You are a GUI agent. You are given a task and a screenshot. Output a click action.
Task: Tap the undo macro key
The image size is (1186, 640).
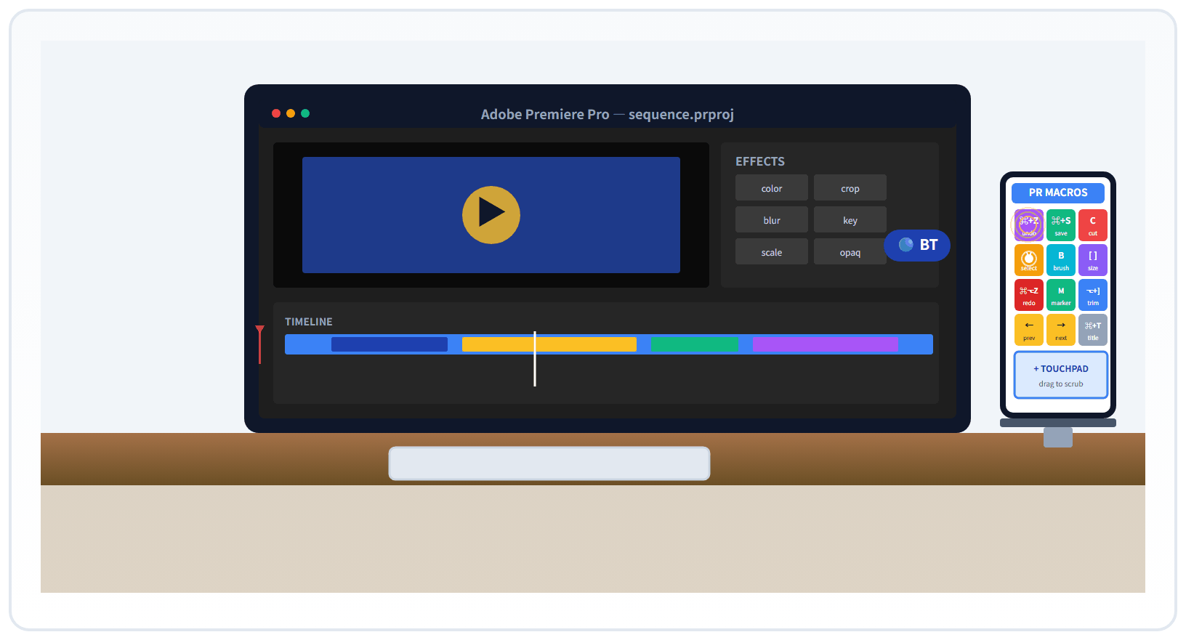tap(1029, 225)
